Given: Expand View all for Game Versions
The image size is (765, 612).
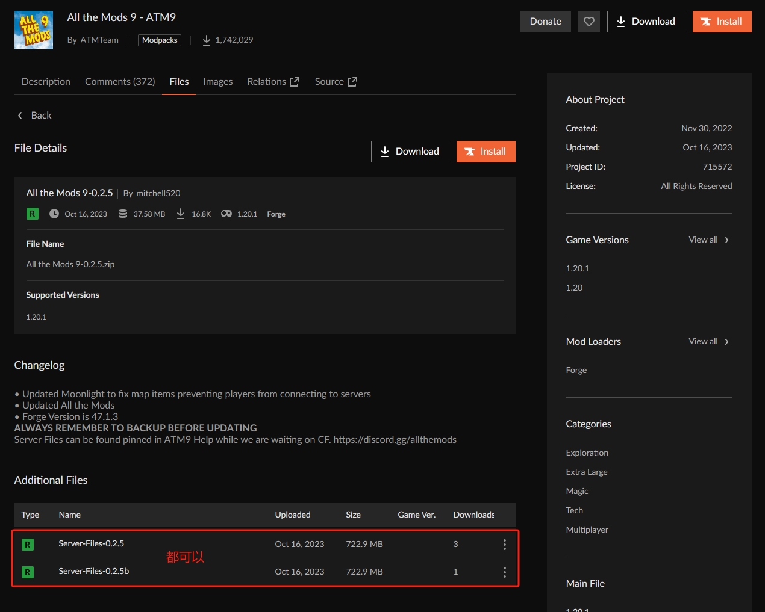Looking at the screenshot, I should (x=708, y=240).
